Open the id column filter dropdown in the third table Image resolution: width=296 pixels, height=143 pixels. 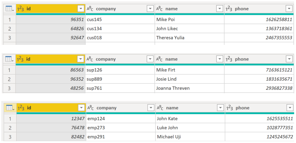(81, 108)
